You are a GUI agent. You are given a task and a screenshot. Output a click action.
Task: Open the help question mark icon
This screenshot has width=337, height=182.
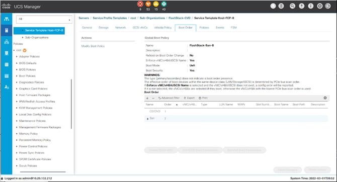pos(301,6)
